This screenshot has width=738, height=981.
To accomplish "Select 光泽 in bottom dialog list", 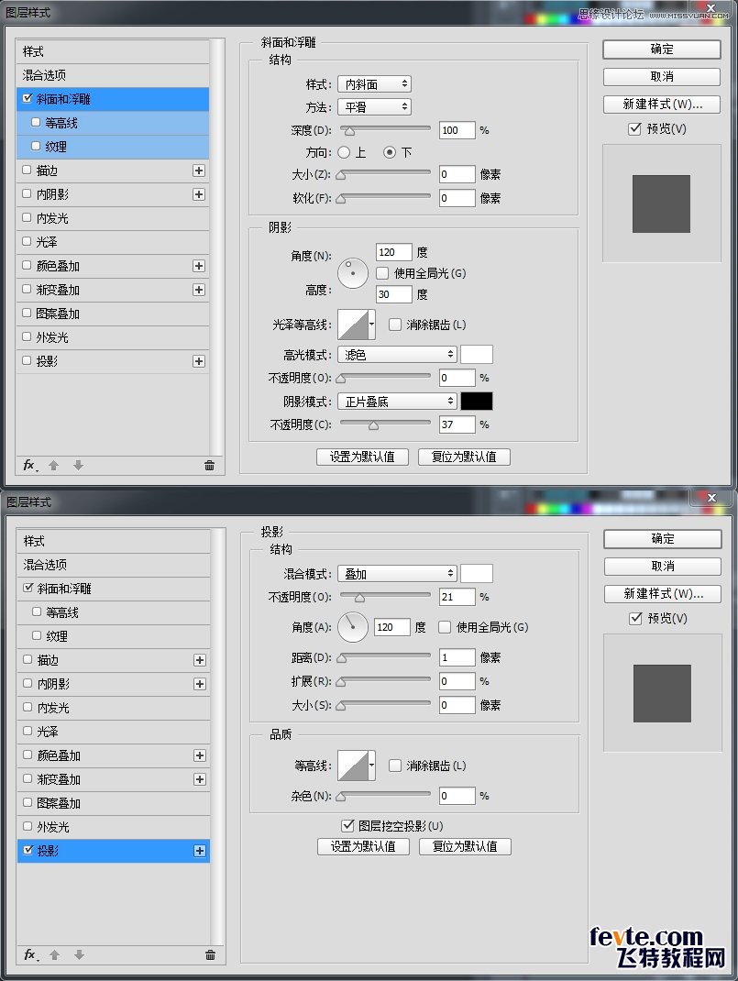I will (x=113, y=732).
